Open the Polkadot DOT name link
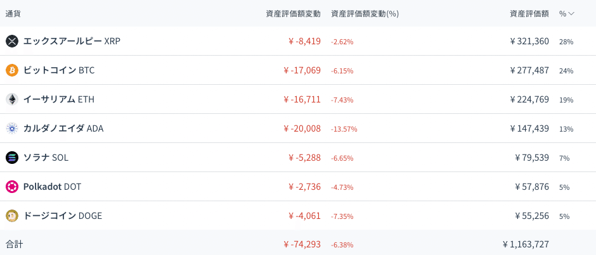 coord(52,187)
